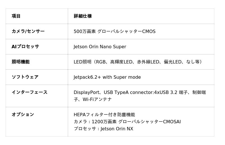Select the AIプロセッサ row label

(x=25, y=47)
